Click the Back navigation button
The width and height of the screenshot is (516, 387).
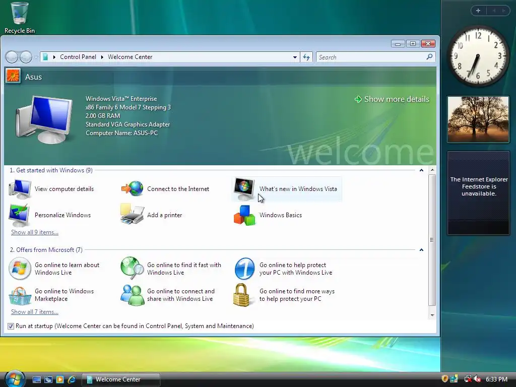click(x=12, y=57)
